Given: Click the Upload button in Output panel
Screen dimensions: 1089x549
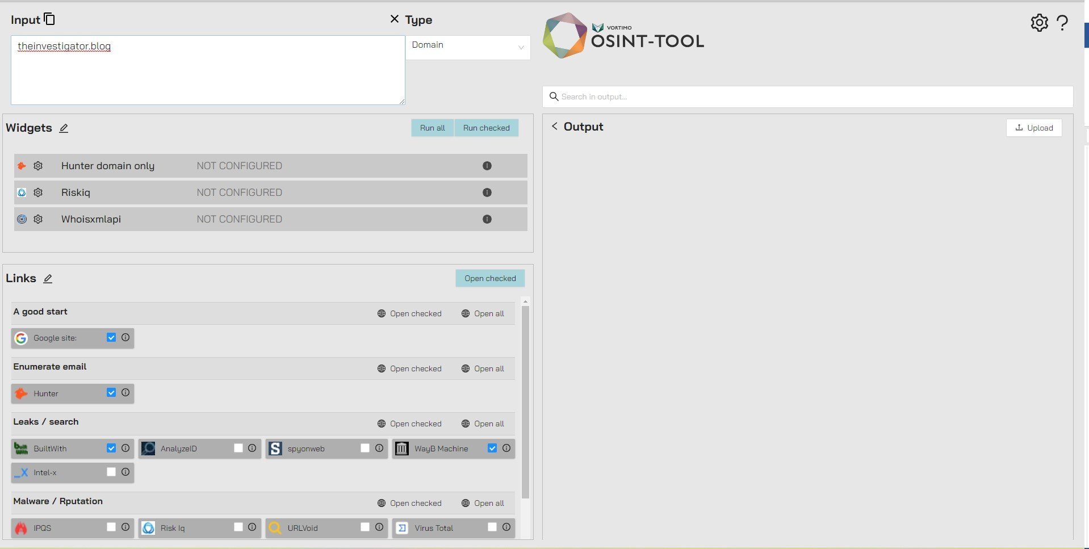Looking at the screenshot, I should pos(1034,128).
